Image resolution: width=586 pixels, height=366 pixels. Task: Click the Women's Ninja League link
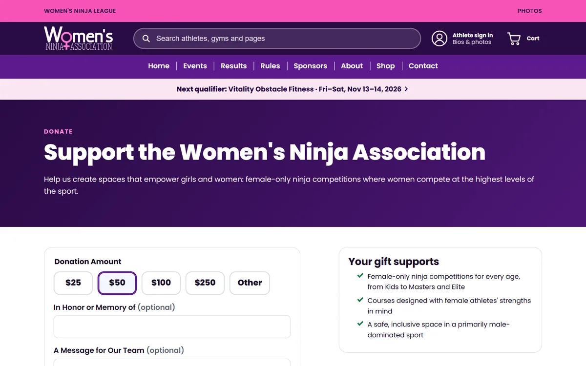pyautogui.click(x=80, y=11)
